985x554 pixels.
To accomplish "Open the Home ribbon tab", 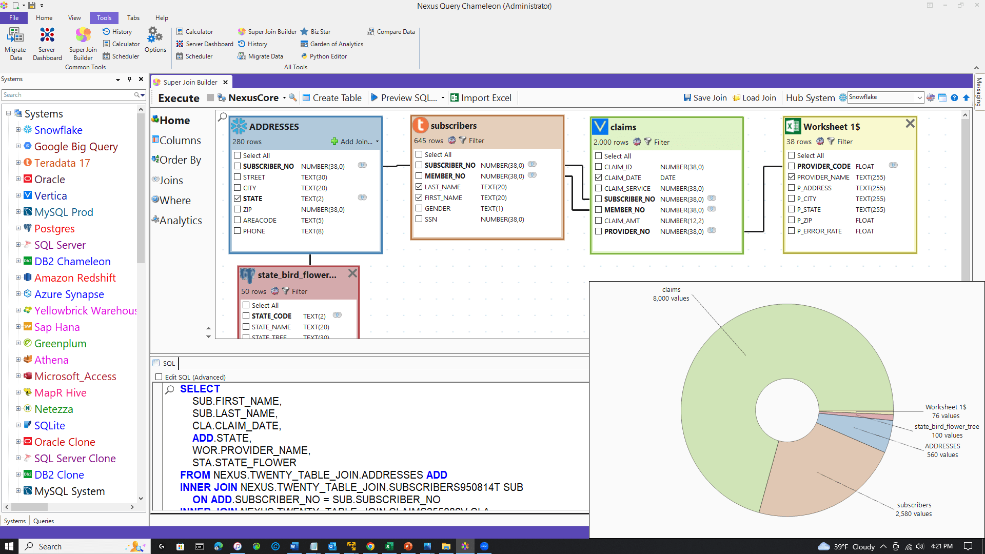I will (44, 17).
